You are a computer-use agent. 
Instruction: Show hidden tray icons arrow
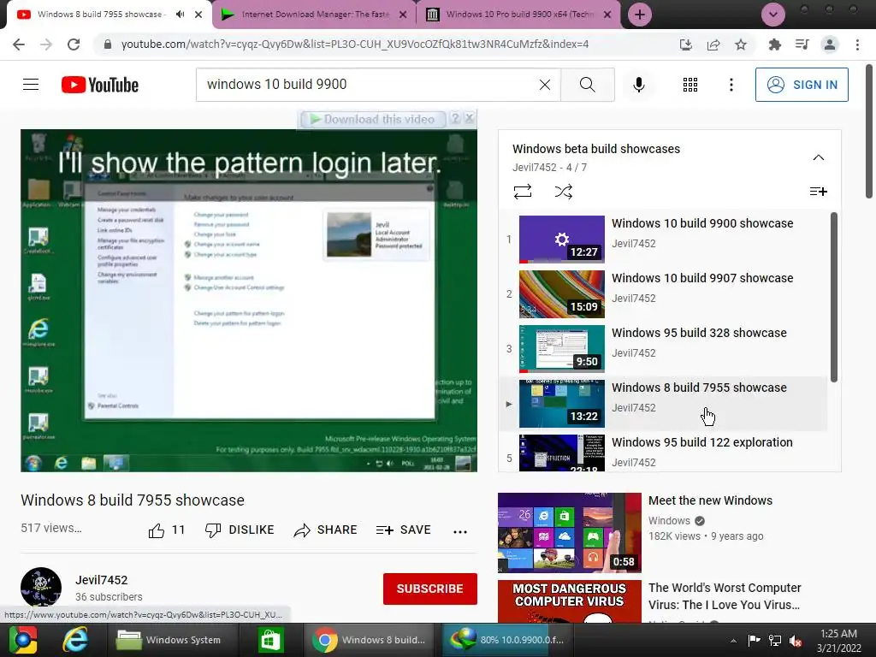733,641
